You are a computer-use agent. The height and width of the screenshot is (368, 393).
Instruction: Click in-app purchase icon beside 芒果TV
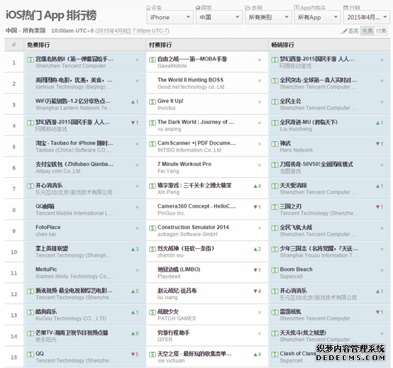[x=31, y=333]
